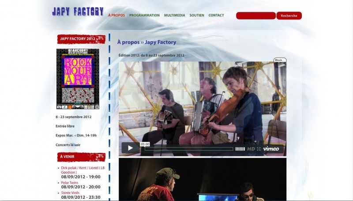Open the PROGRAMMATION menu

(x=144, y=15)
